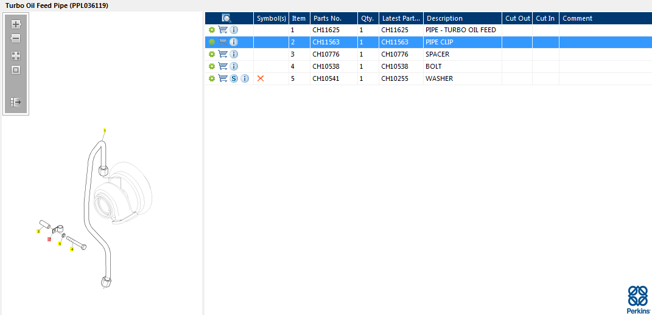652x315 pixels.
Task: Click gear icon for WASHER row
Action: 212,78
